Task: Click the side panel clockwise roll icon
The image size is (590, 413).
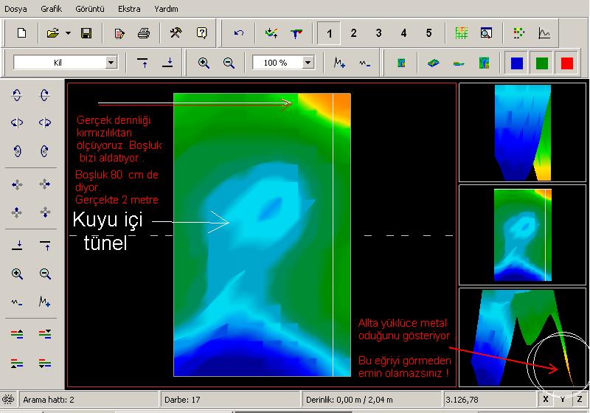Action: tap(44, 151)
